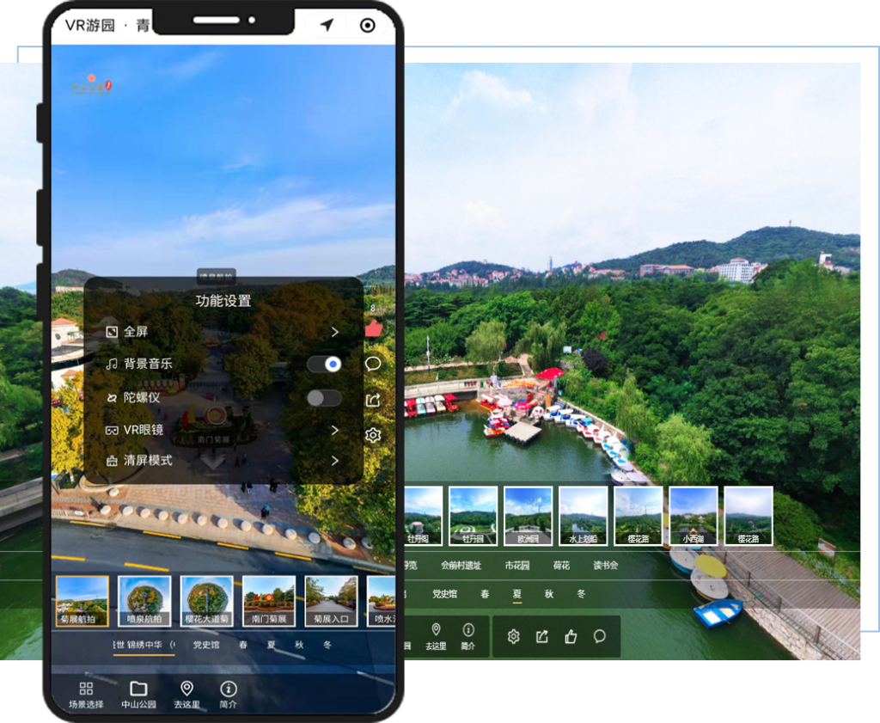Enable the 陀螺仪 gyroscope switch
The height and width of the screenshot is (723, 880).
click(x=325, y=398)
